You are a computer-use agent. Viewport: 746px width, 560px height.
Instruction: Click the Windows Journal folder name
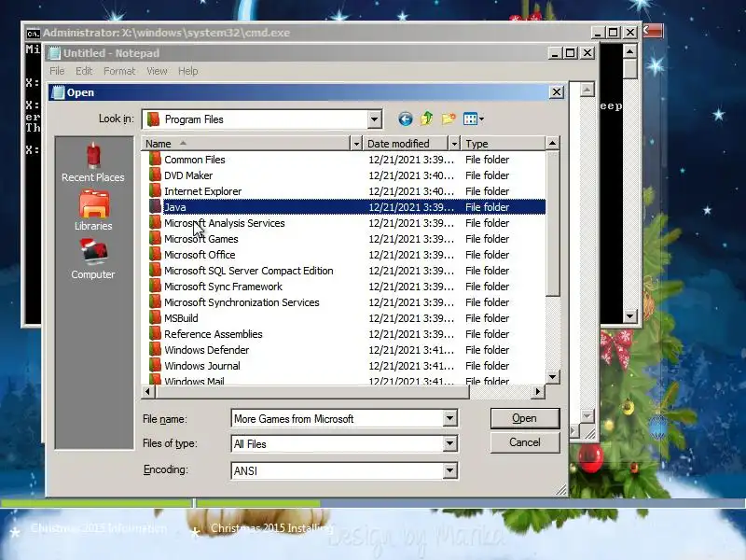click(x=202, y=365)
